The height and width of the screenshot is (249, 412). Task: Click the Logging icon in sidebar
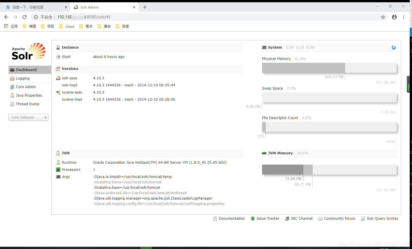point(12,78)
